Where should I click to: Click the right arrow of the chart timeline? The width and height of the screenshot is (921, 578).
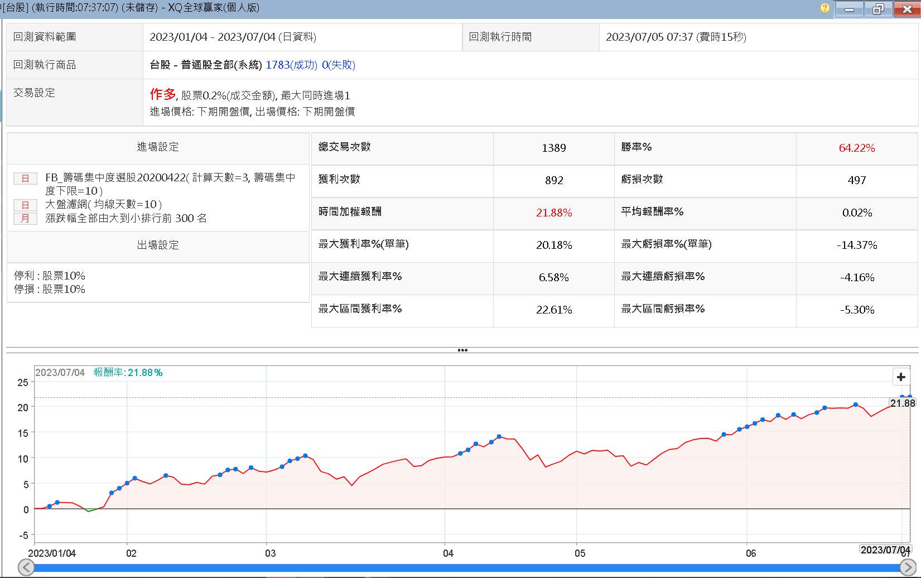pos(908,567)
